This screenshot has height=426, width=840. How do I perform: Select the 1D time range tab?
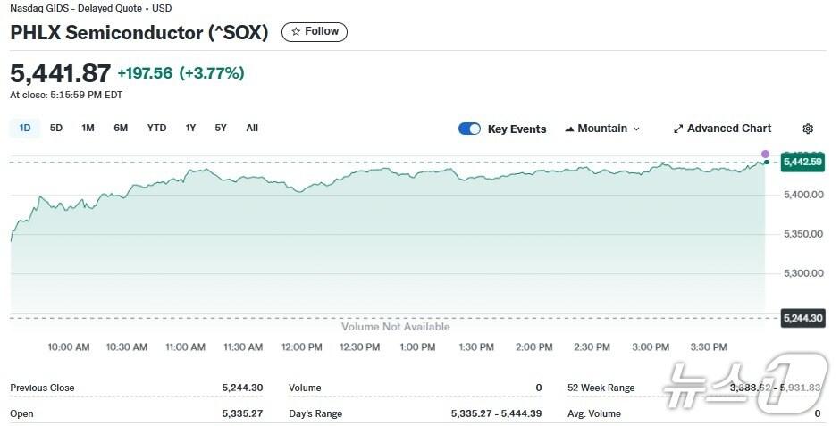[25, 128]
